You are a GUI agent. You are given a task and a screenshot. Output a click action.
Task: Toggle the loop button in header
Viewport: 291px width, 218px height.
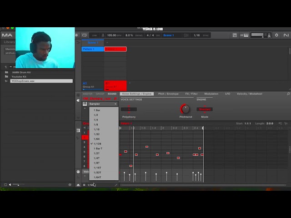tap(85, 35)
